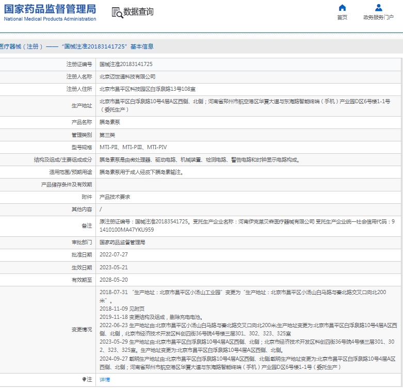Click the 国家药品监督管理局 logo

[50, 9]
